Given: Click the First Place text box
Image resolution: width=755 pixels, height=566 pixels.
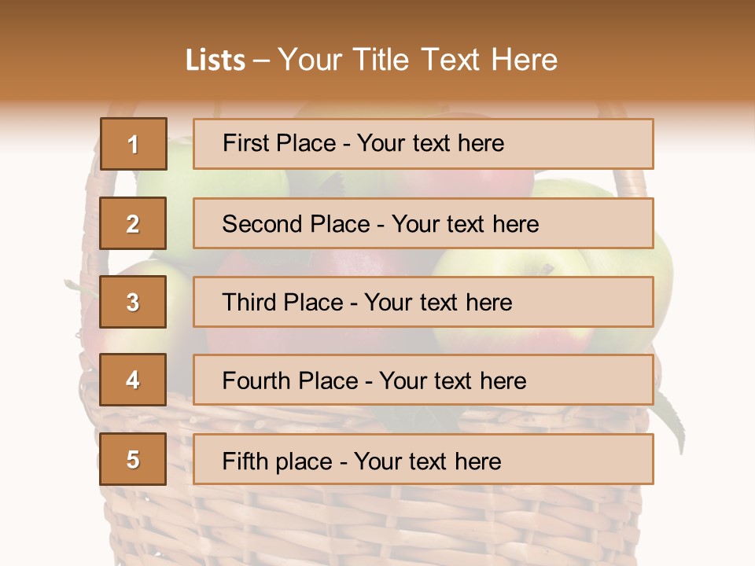Looking at the screenshot, I should (422, 144).
